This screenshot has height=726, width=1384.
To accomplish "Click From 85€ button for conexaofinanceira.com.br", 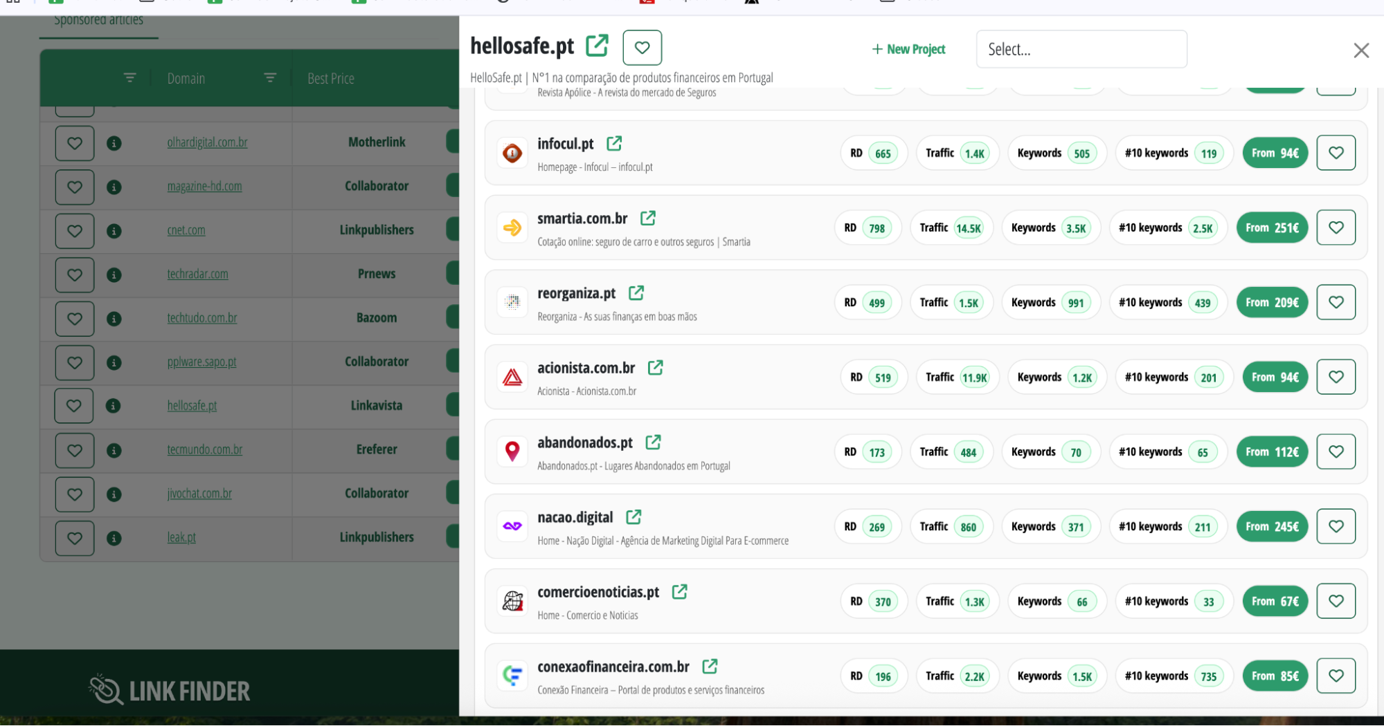I will [x=1275, y=676].
